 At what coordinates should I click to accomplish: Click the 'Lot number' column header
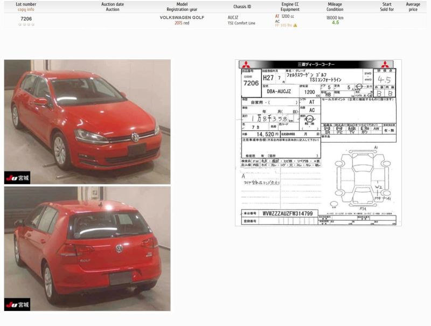(26, 4)
